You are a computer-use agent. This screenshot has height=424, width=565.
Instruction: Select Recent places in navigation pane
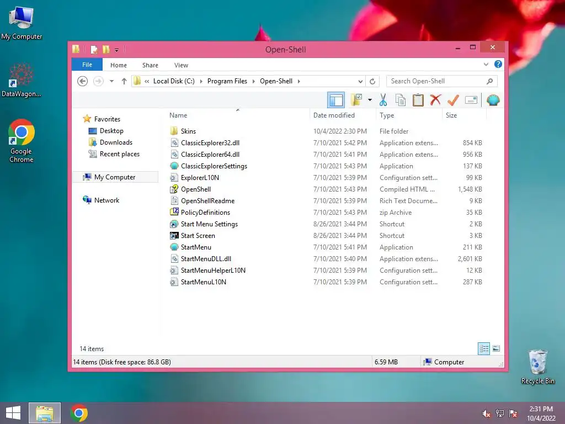point(119,153)
